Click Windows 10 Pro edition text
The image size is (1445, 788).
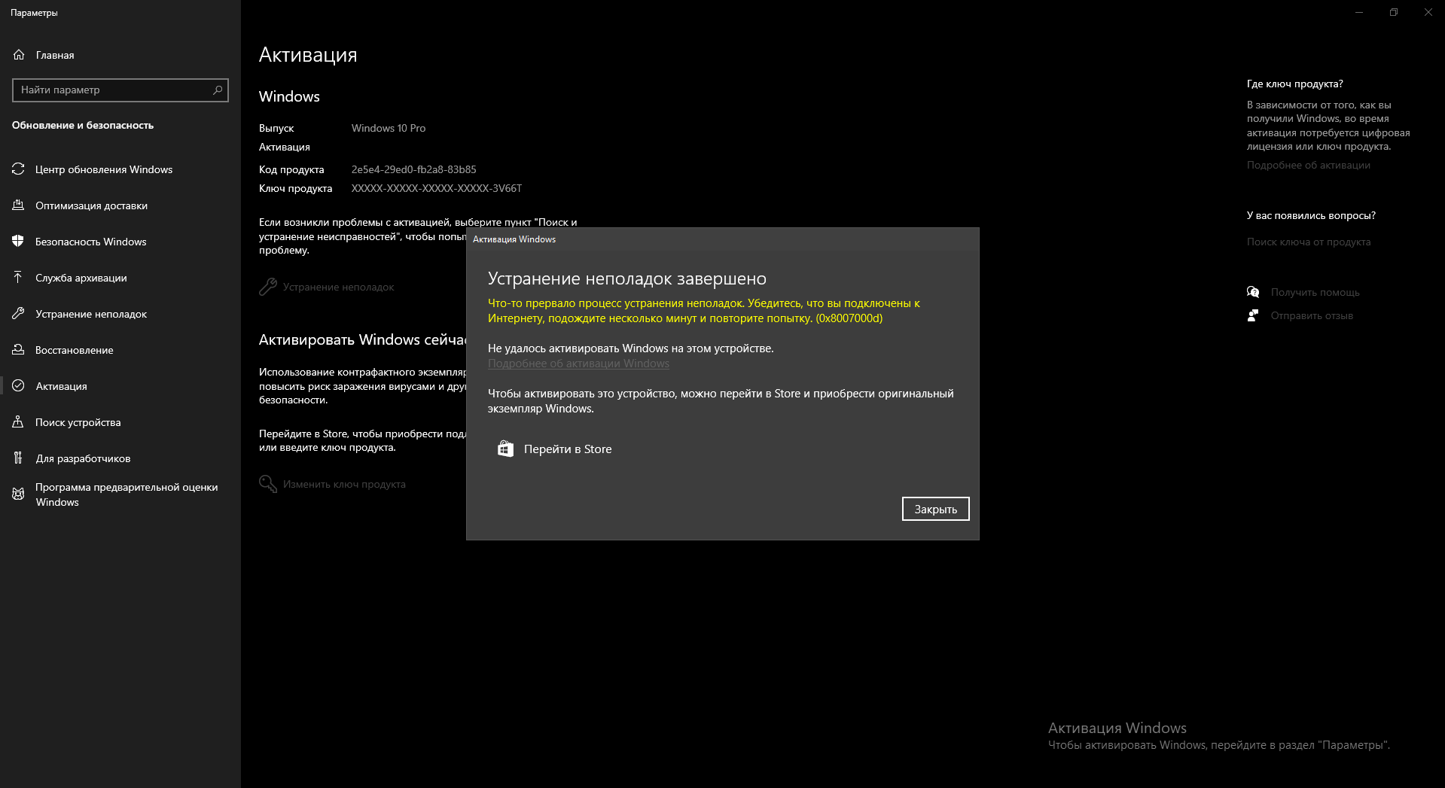(389, 128)
